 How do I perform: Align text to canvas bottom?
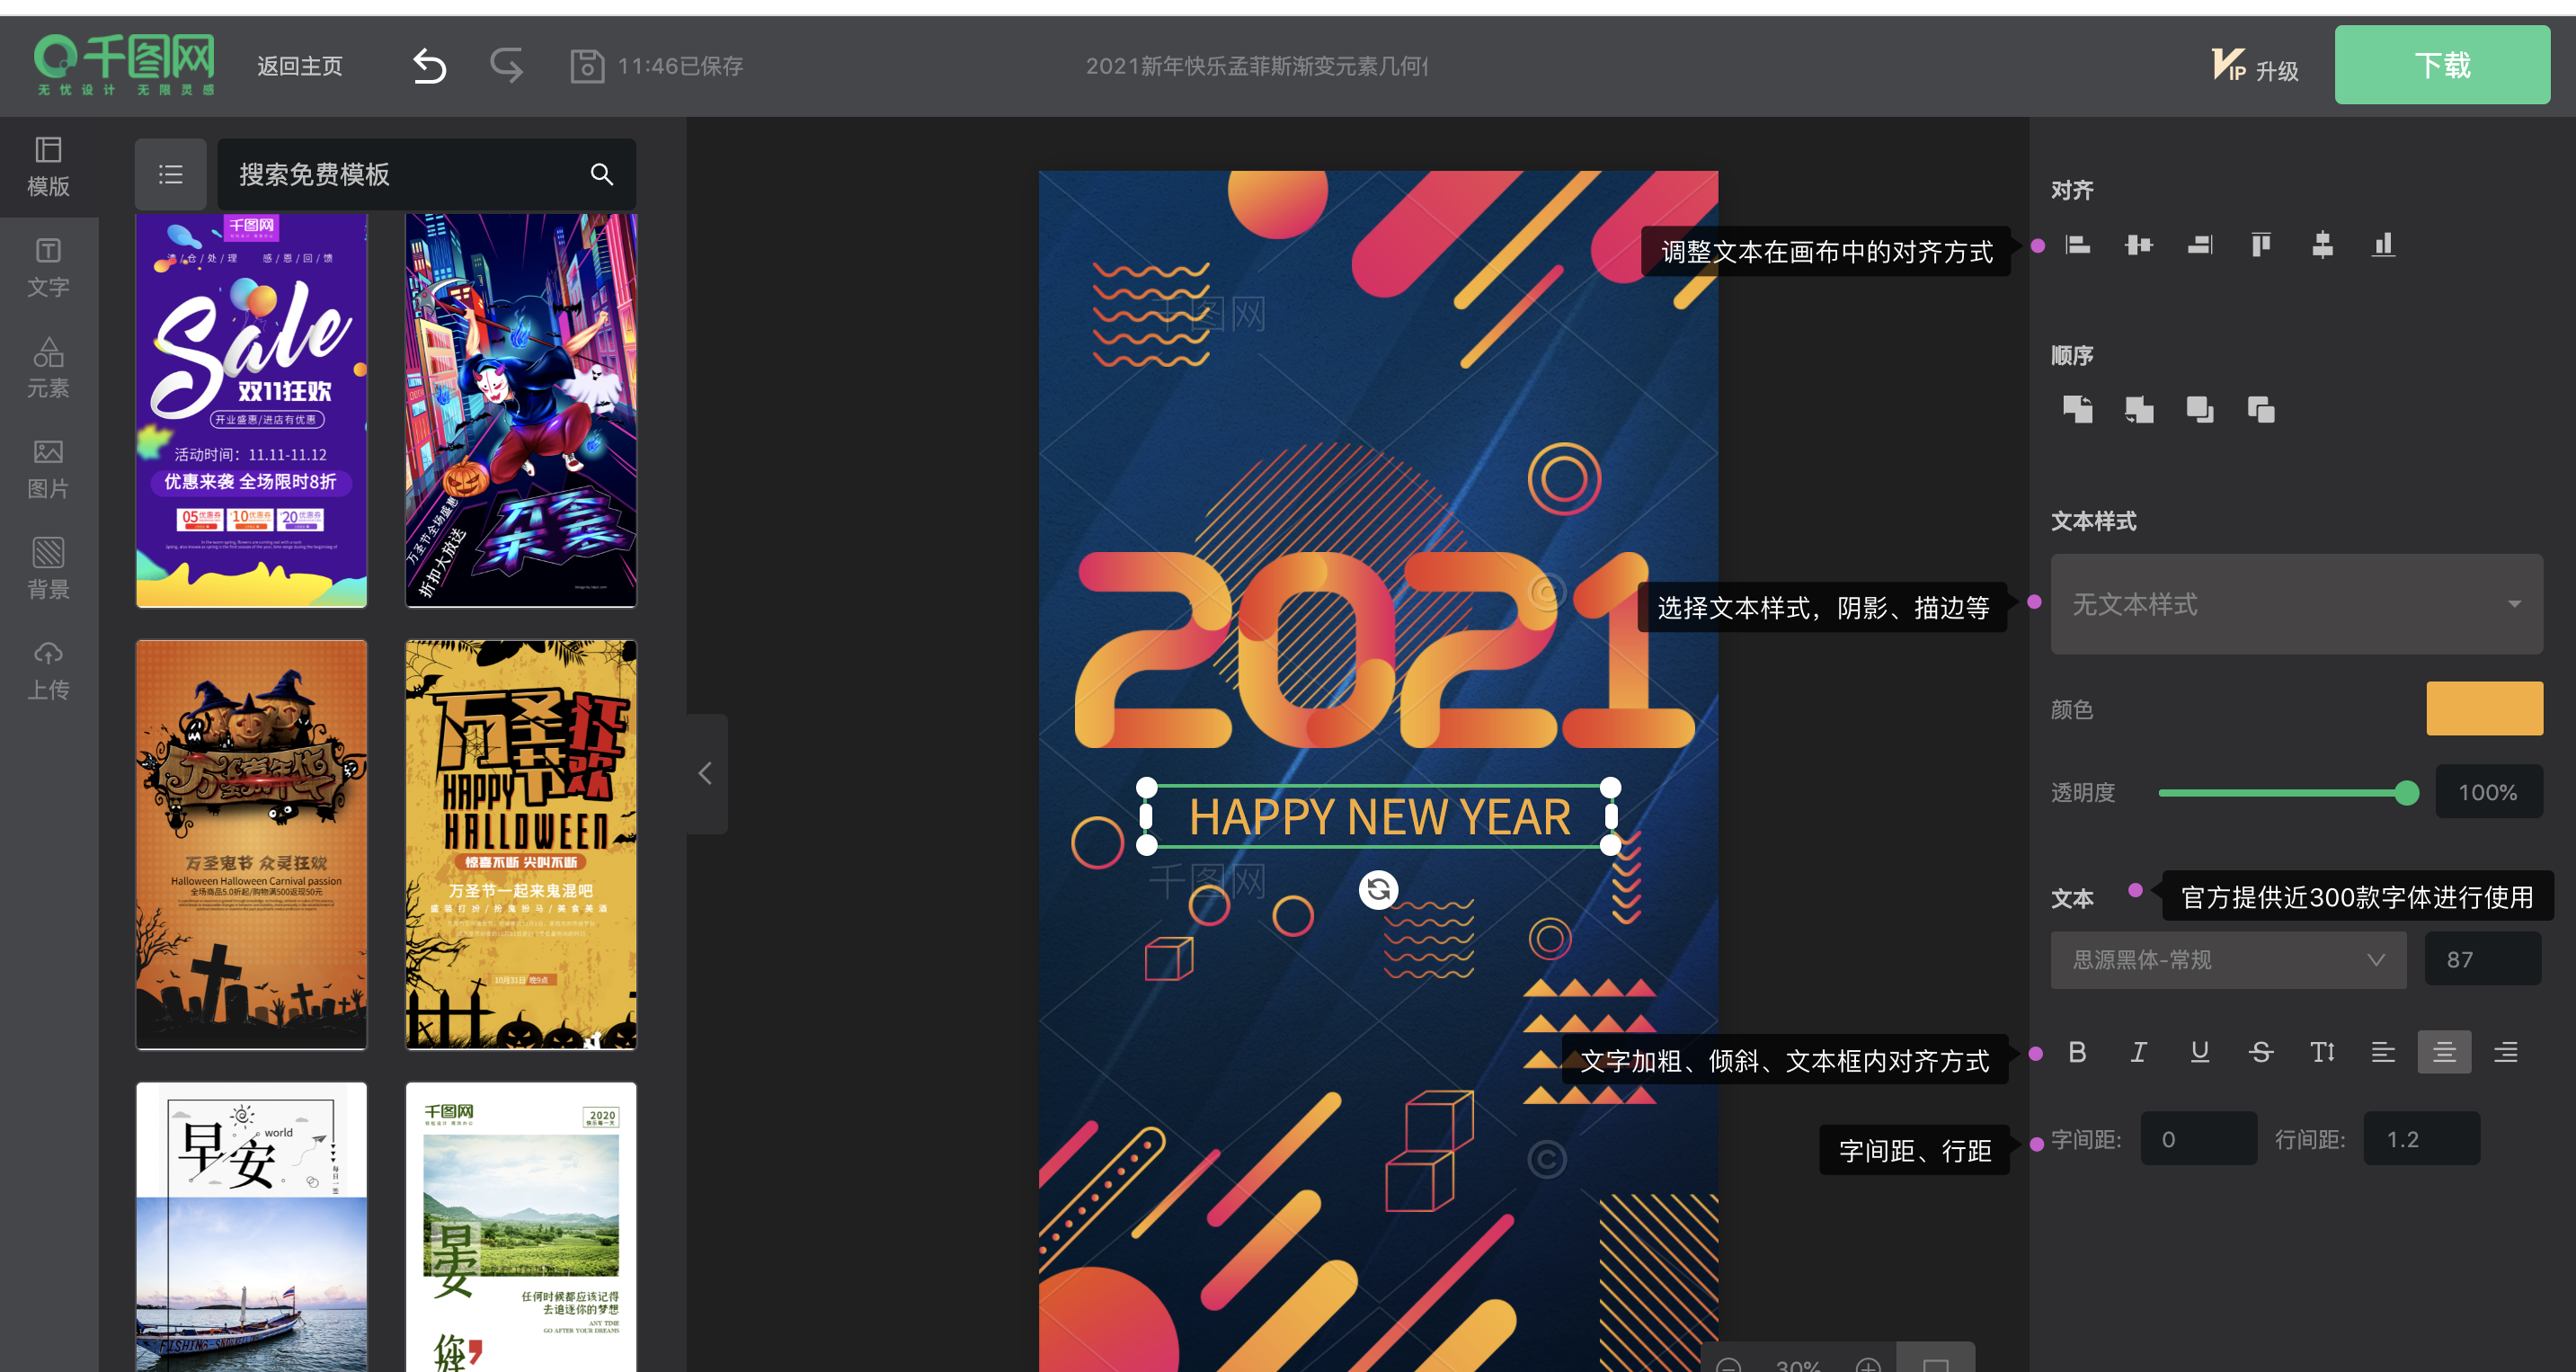[x=2383, y=245]
